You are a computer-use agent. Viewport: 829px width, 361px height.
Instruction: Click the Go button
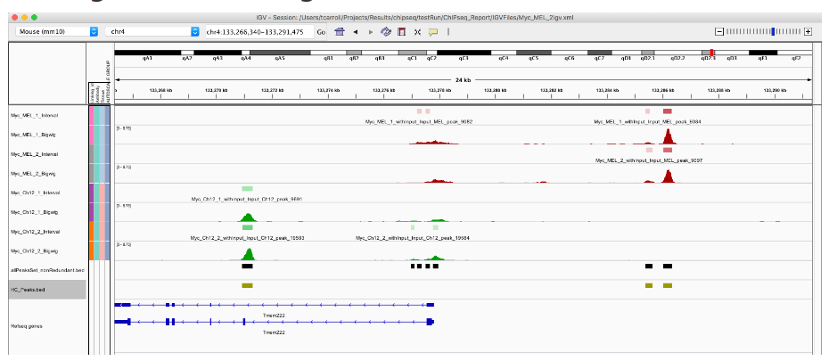(321, 32)
